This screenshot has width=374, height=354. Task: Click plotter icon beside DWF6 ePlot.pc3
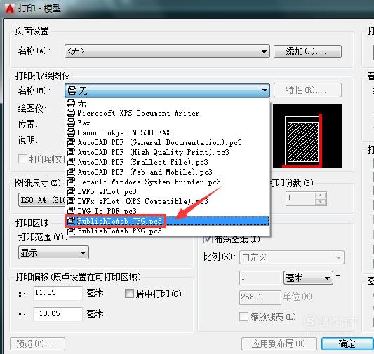tap(71, 191)
